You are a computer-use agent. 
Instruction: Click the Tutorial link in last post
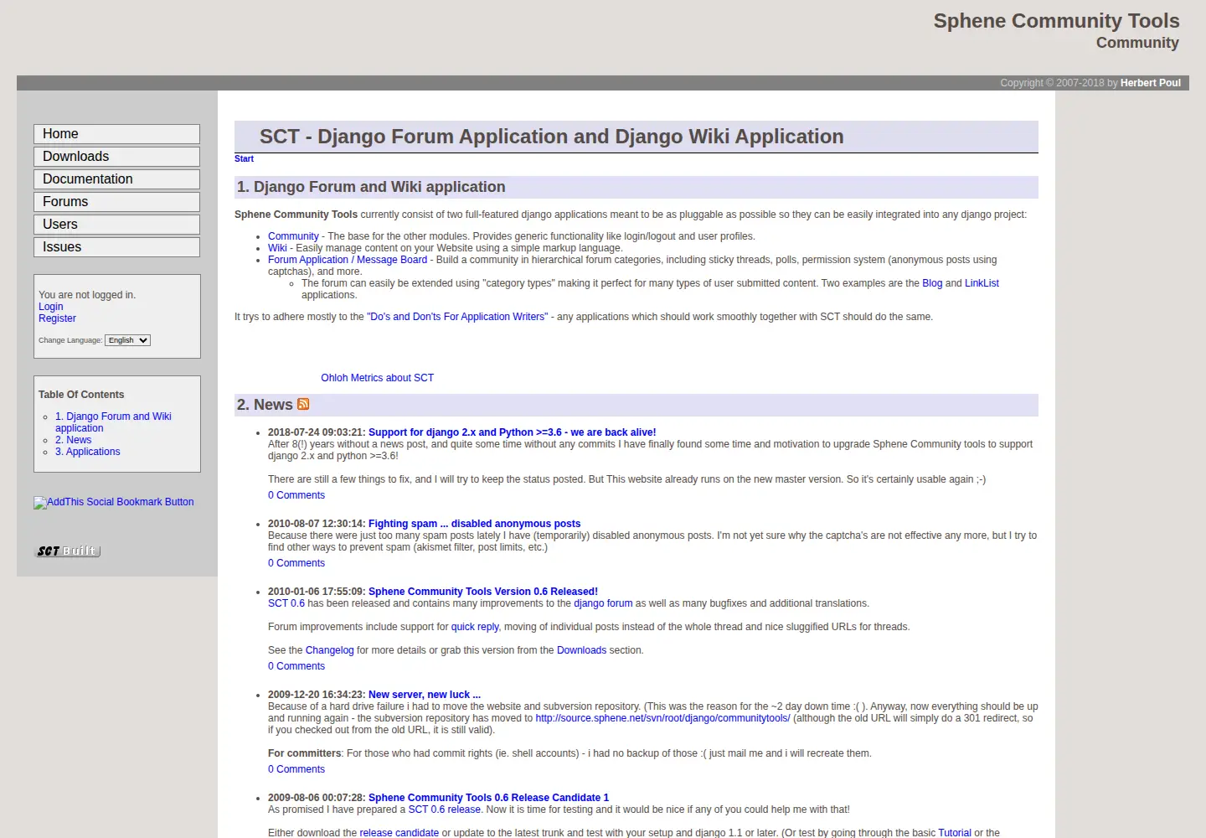(955, 833)
